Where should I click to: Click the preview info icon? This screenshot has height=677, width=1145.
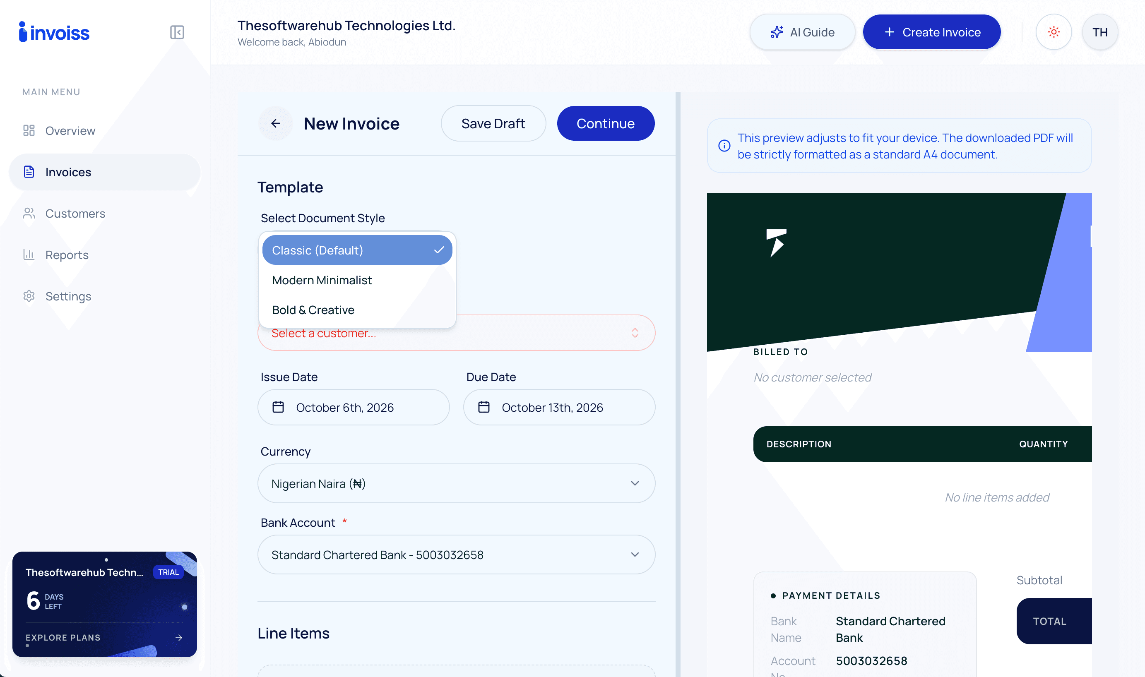(724, 146)
